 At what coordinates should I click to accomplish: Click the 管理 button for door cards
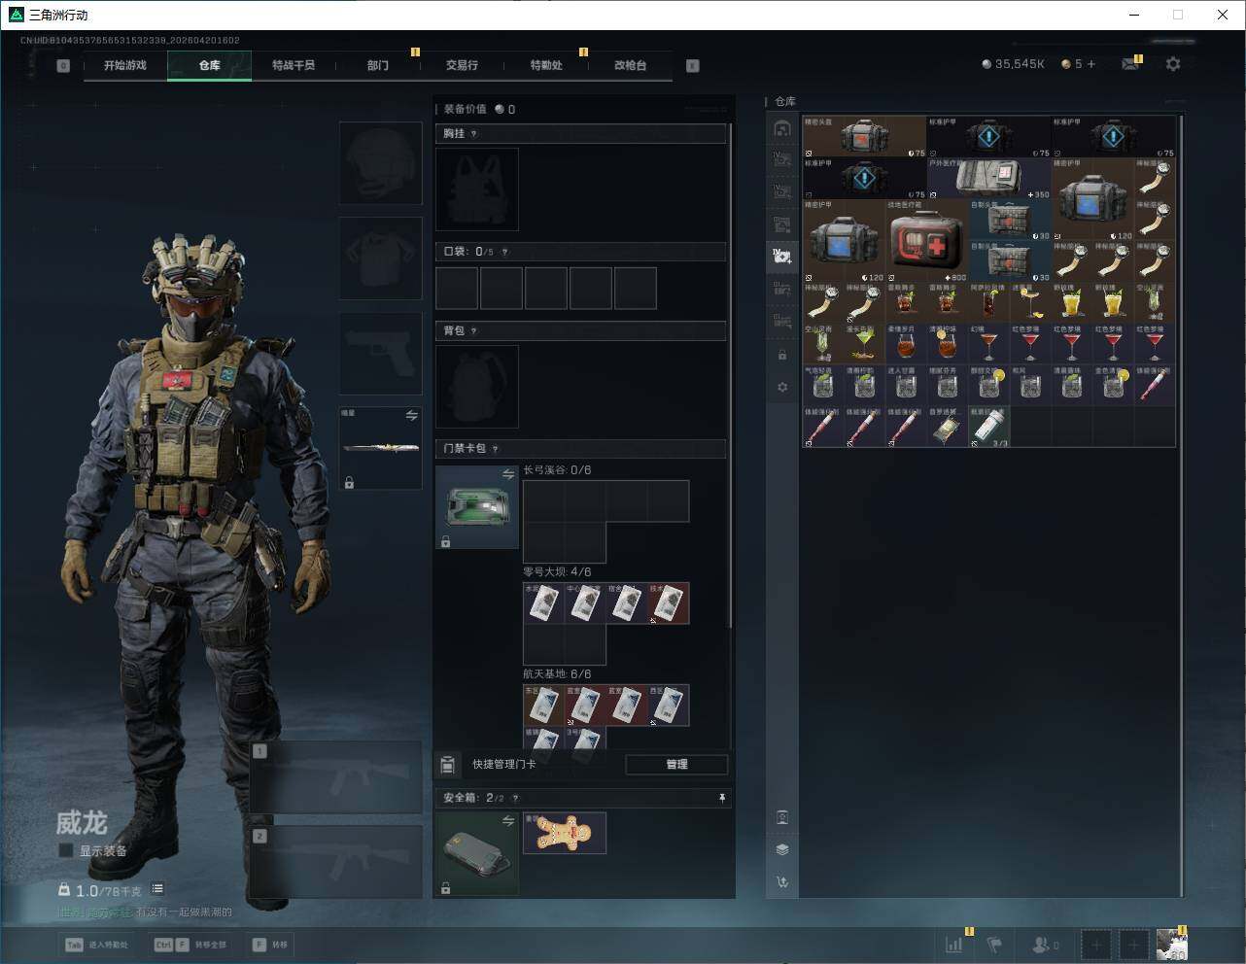pyautogui.click(x=676, y=765)
